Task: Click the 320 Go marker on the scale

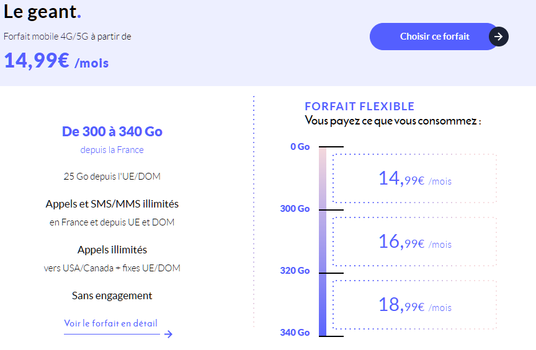Action: pyautogui.click(x=295, y=271)
